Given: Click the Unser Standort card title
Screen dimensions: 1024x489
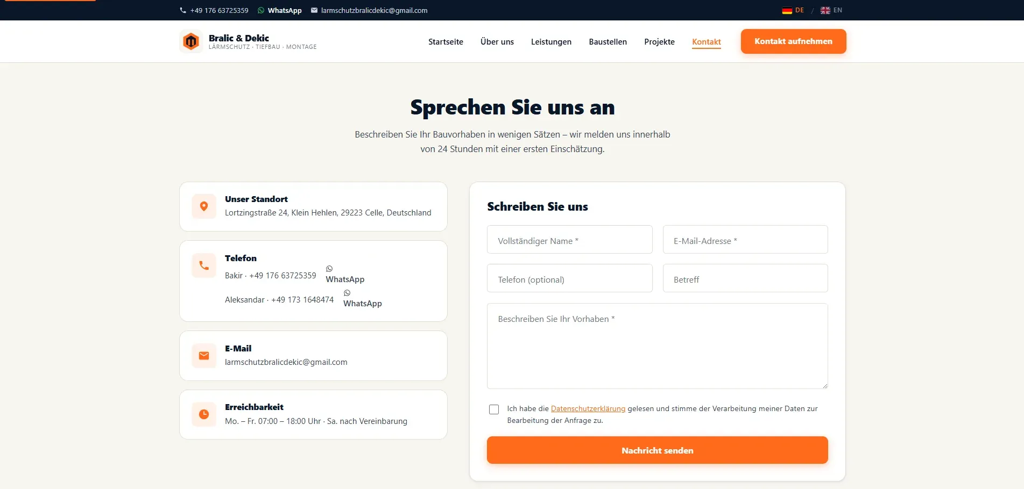Looking at the screenshot, I should tap(256, 199).
